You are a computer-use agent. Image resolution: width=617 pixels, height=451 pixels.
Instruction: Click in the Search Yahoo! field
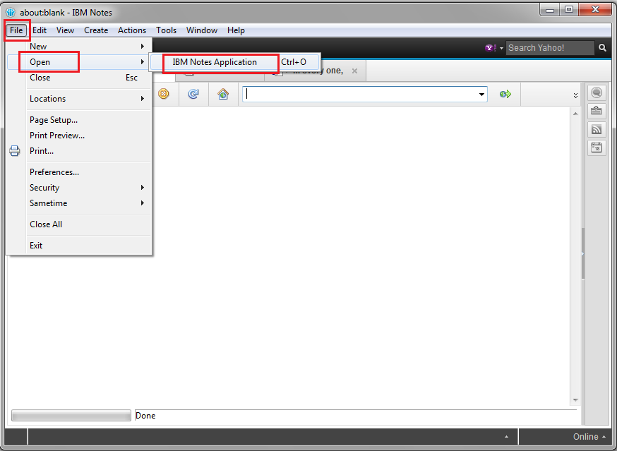550,48
